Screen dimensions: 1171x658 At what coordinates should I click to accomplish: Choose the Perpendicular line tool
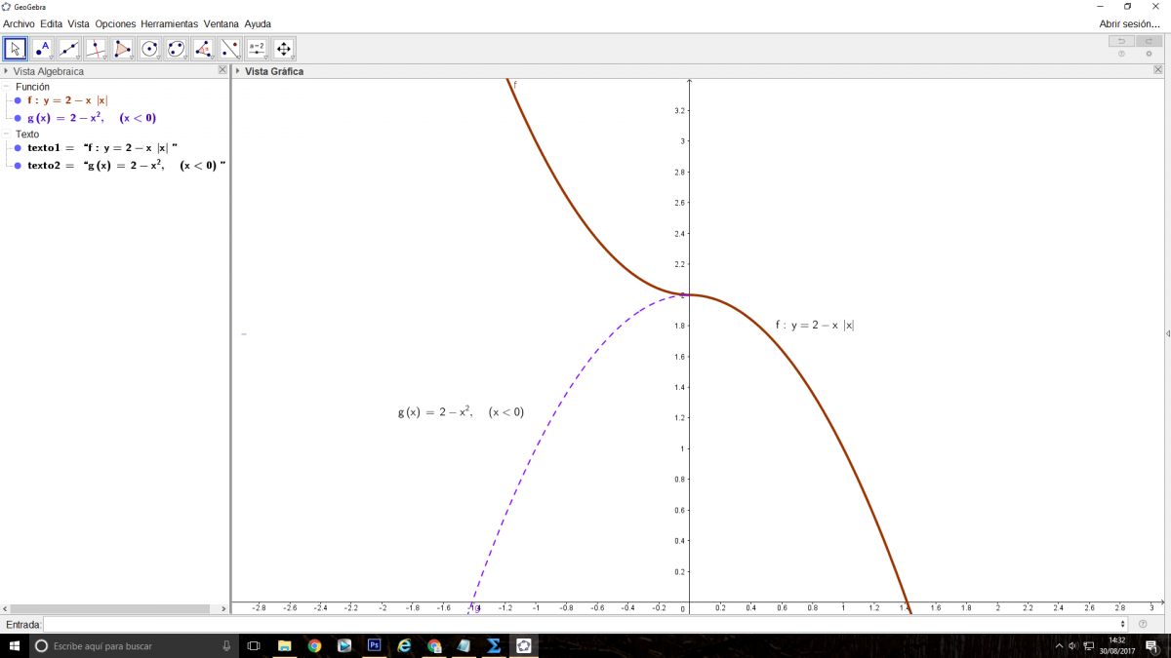click(x=96, y=49)
